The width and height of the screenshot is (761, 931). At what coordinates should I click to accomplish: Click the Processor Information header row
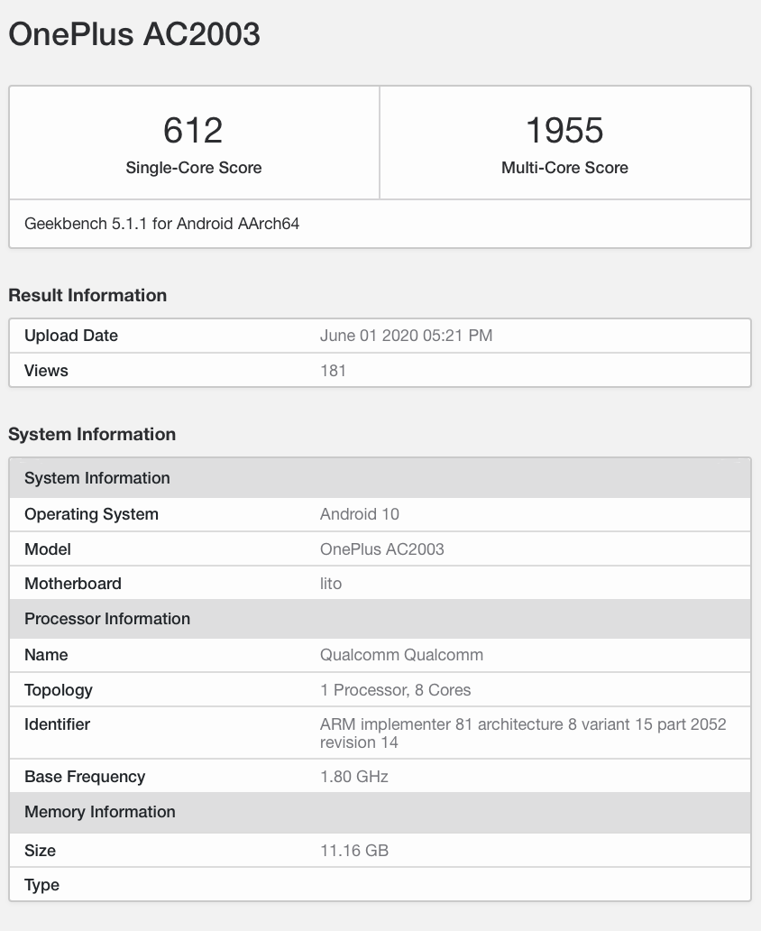coord(380,619)
